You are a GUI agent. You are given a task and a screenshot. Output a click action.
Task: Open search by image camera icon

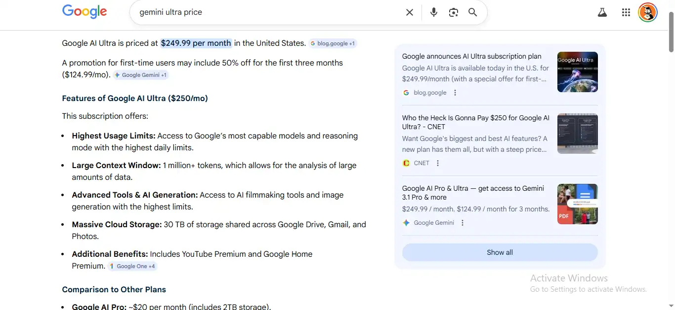coord(453,12)
